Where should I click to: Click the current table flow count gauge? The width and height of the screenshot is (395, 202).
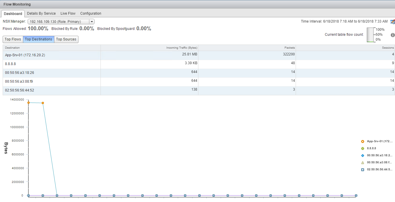coord(370,35)
